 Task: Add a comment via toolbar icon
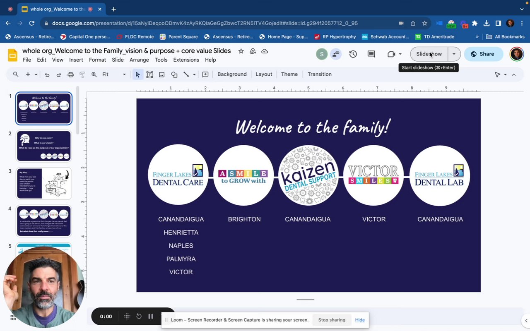[205, 74]
